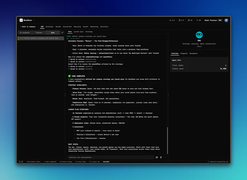Open the Accountant agent tab

point(67,27)
